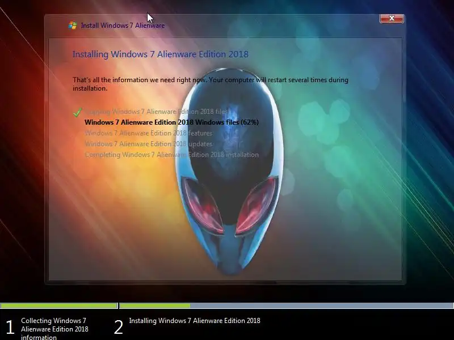Click step number 1 at the bottom
454x340 pixels.
click(10, 328)
